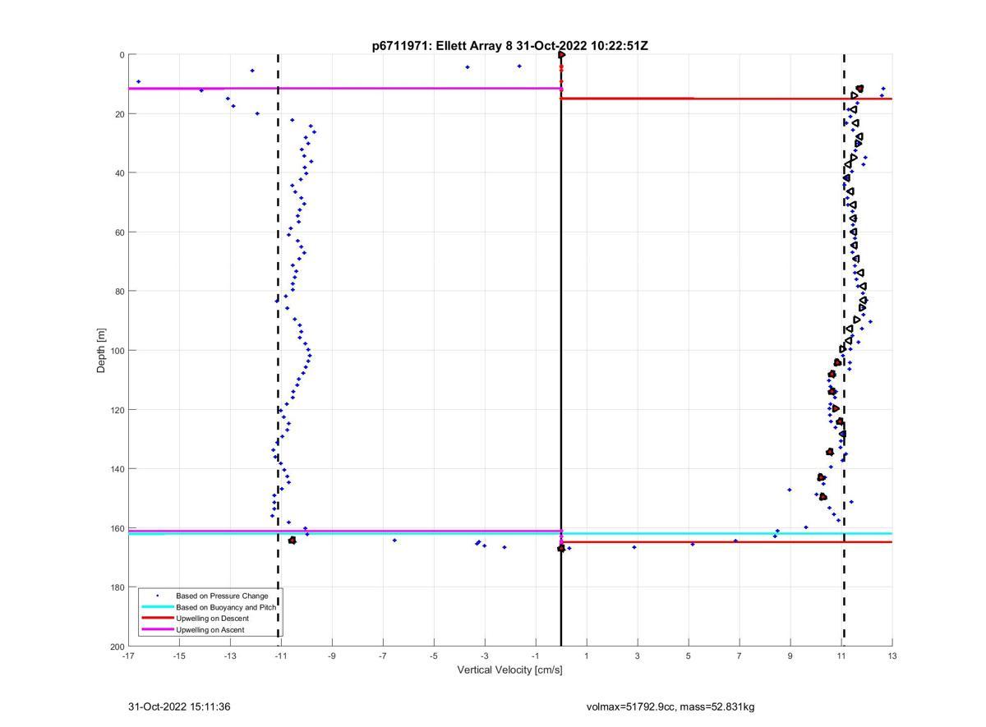Click the red marker near 164 m on ascent

point(293,541)
